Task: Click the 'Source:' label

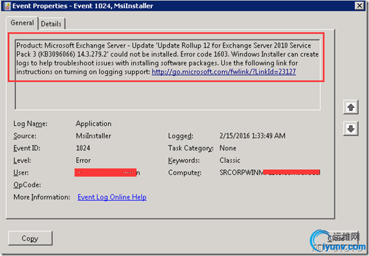Action: pos(25,136)
